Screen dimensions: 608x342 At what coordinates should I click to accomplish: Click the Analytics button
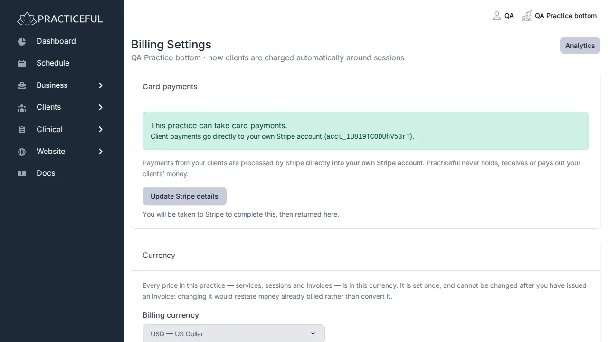coord(580,46)
